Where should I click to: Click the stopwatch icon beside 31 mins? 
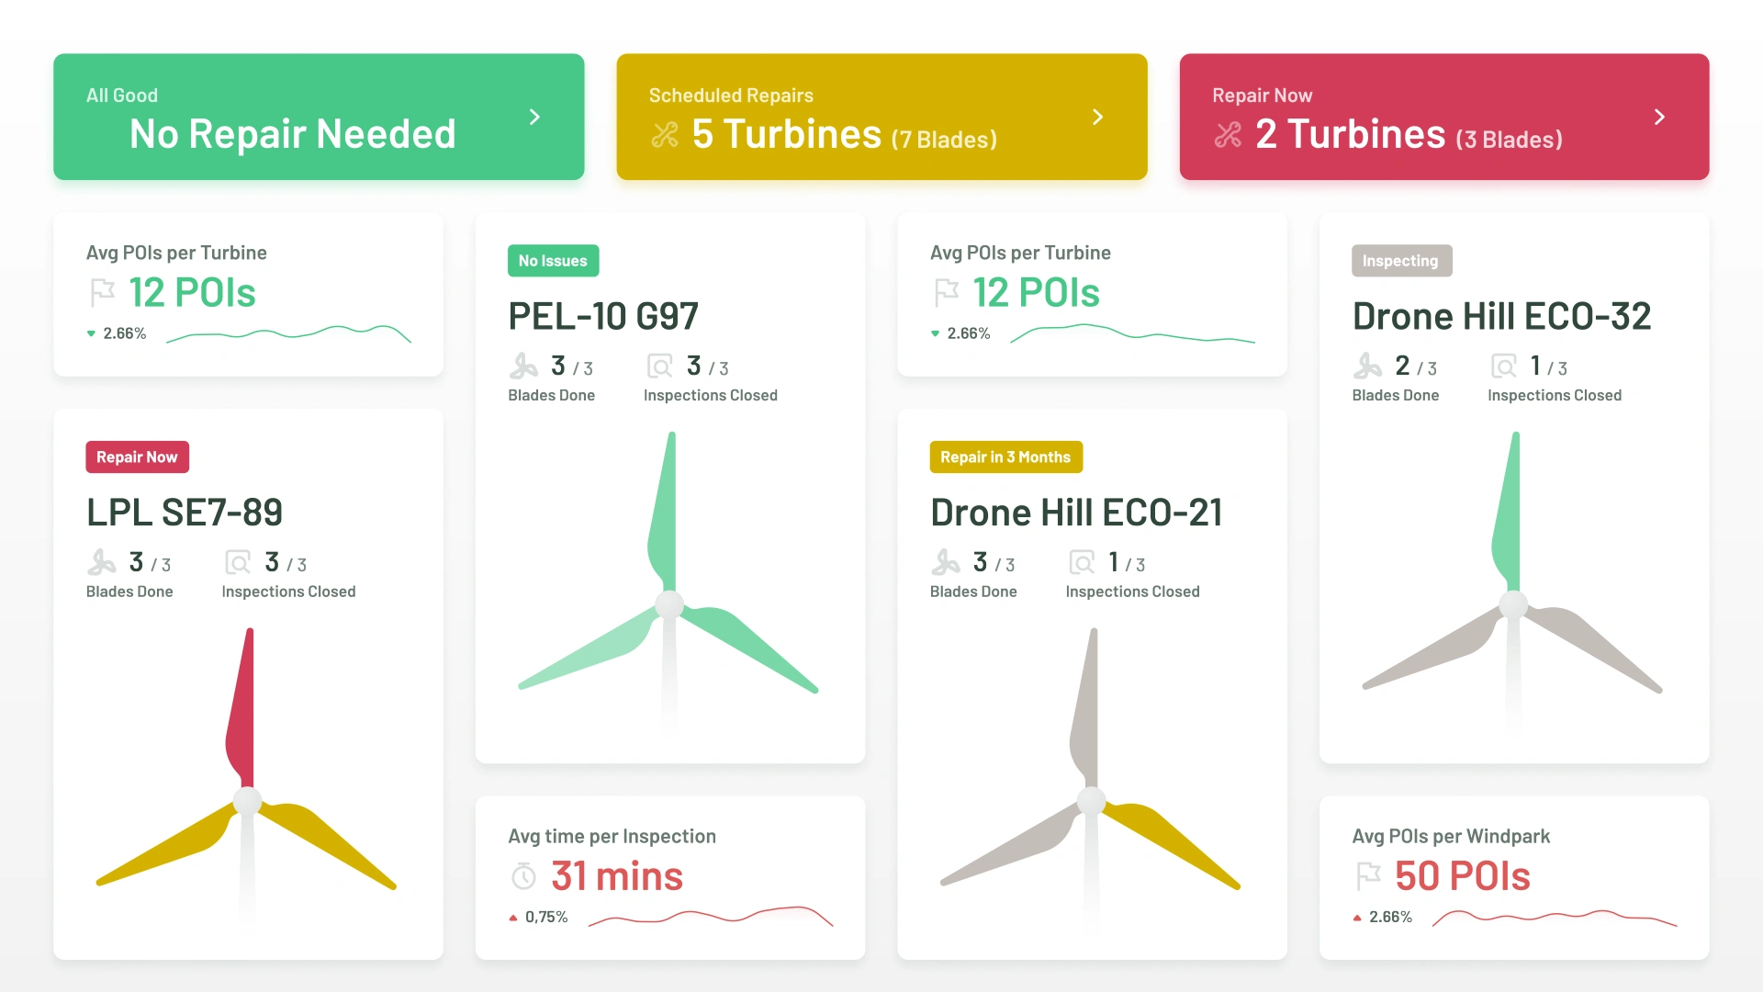click(523, 876)
